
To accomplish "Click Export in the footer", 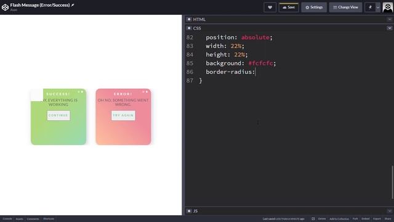I will (377, 219).
